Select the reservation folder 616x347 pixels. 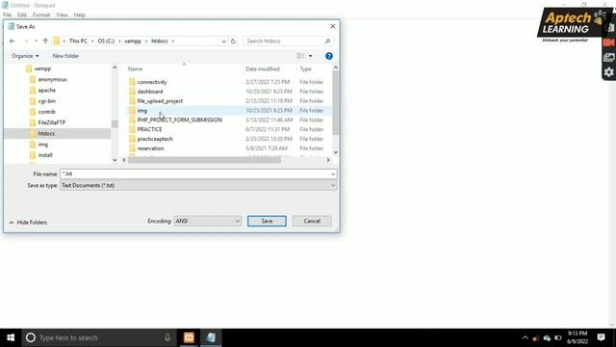coord(150,148)
